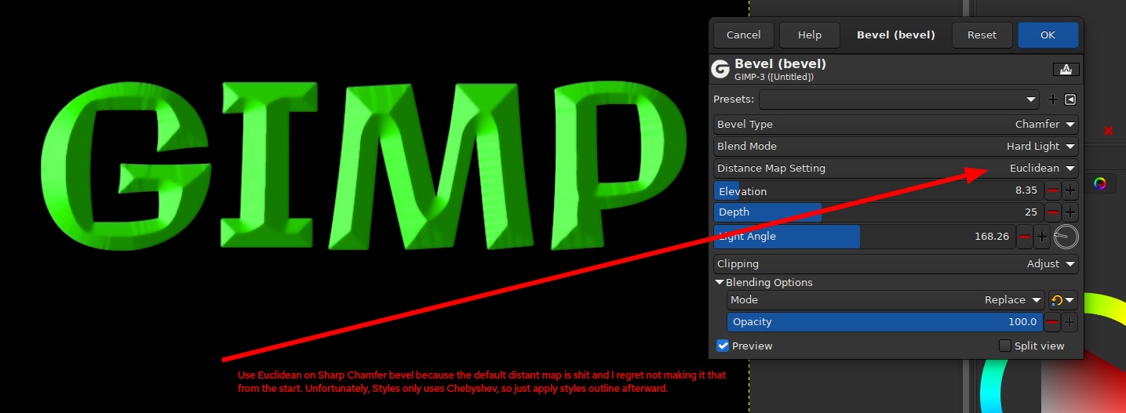Click the red X icon in the right dock
This screenshot has height=413, width=1126.
(x=1109, y=131)
